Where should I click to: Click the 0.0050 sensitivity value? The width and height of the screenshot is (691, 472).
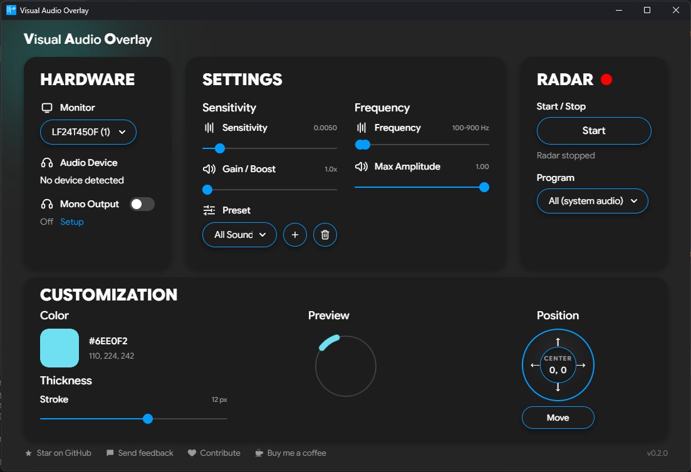[325, 128]
